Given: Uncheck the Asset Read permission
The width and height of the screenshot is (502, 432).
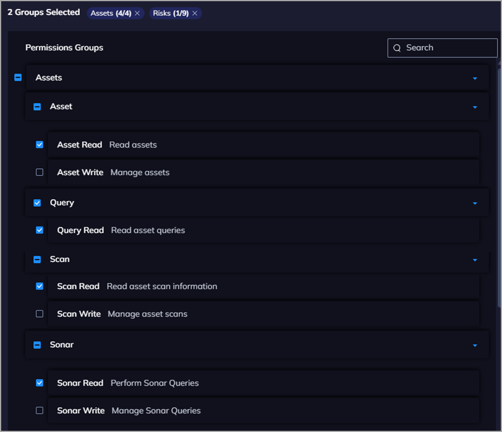Looking at the screenshot, I should click(40, 145).
